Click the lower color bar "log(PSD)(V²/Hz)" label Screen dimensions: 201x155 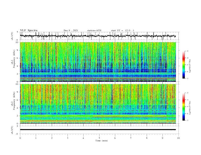click(x=190, y=107)
